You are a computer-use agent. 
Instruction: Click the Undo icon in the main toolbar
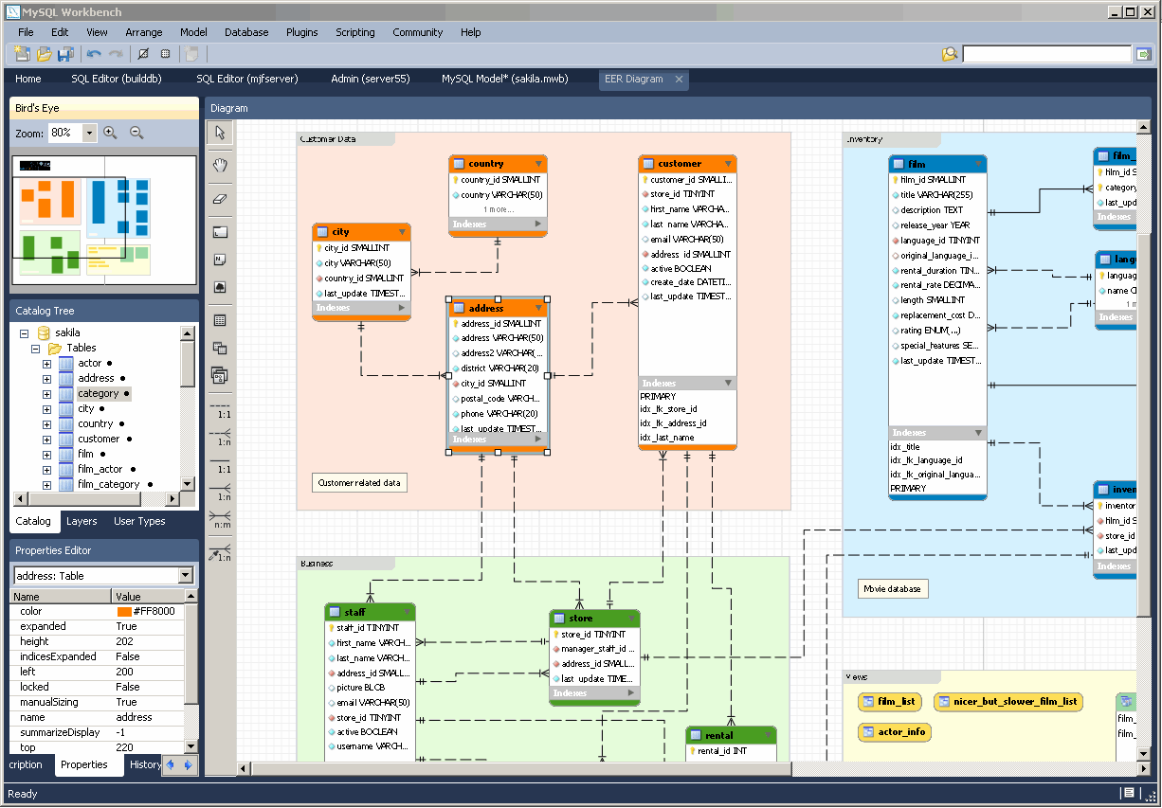pyautogui.click(x=93, y=54)
